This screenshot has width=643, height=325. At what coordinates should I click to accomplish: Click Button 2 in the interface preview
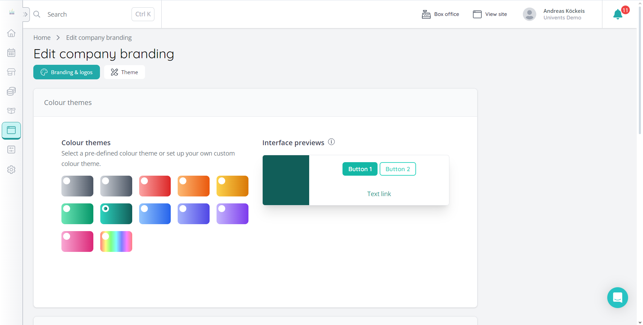click(x=398, y=169)
